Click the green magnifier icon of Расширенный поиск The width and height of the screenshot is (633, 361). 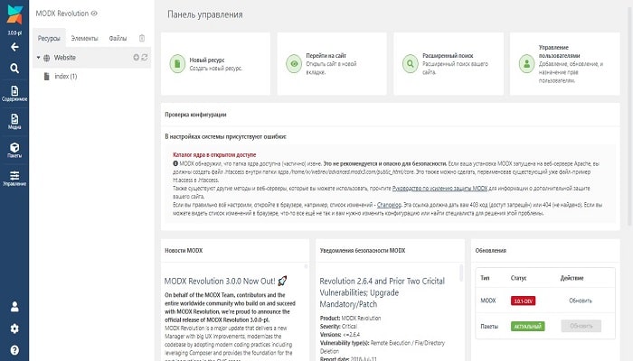coord(410,64)
